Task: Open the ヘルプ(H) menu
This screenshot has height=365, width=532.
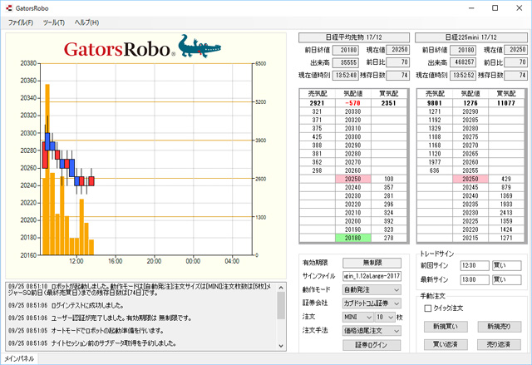Action: (86, 22)
